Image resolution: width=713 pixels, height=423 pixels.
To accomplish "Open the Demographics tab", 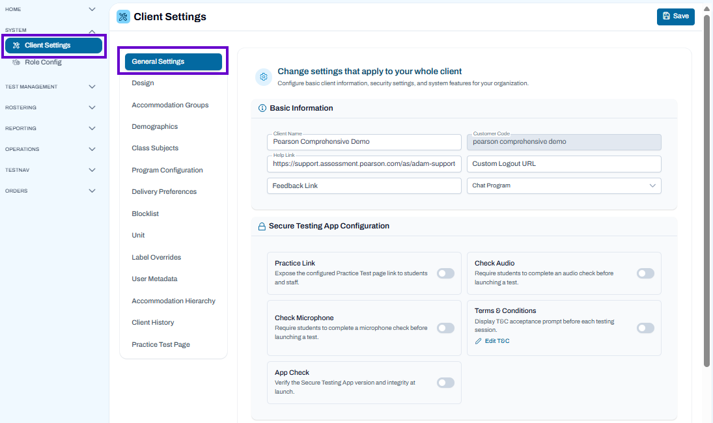I will point(154,127).
